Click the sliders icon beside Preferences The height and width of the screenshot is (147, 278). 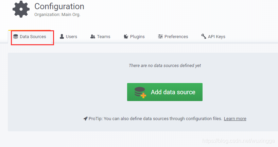point(160,36)
